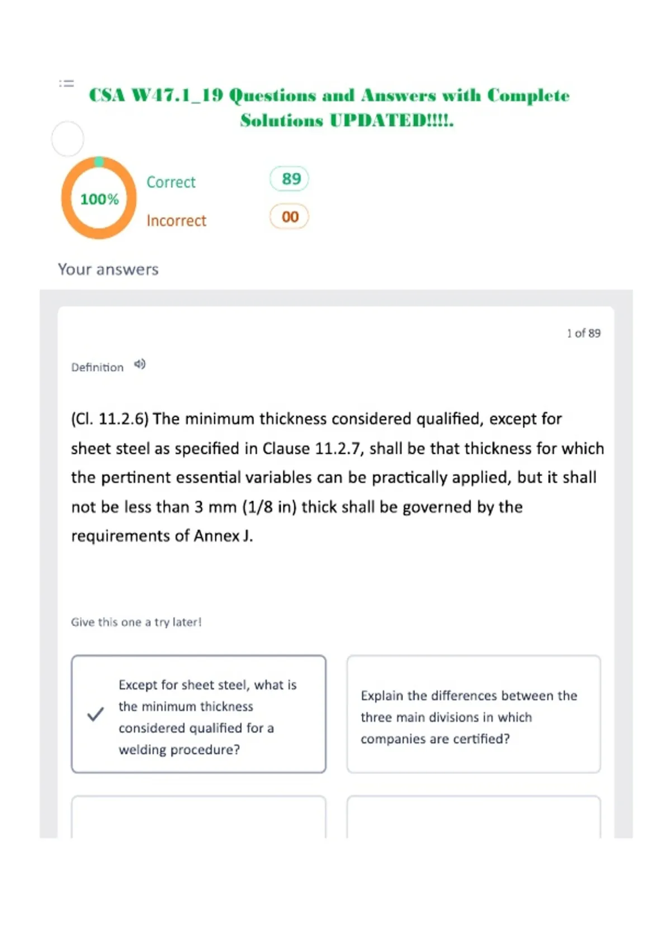671x951 pixels.
Task: Click the Incorrect label
Action: tap(177, 221)
